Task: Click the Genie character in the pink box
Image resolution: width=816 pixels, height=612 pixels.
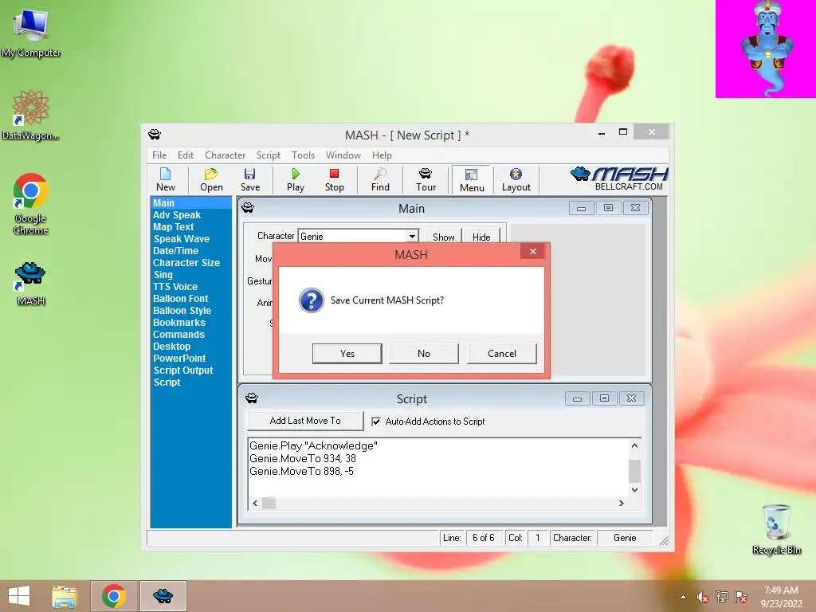Action: pyautogui.click(x=766, y=49)
